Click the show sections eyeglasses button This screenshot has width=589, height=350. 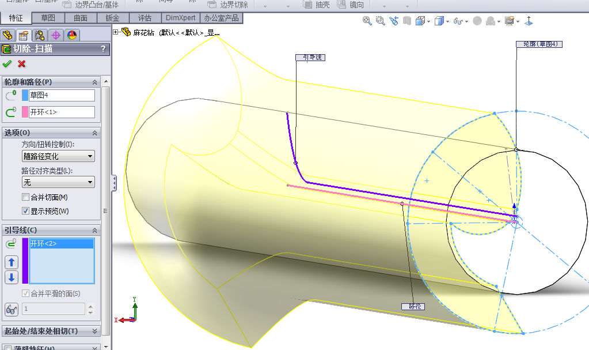pos(12,309)
